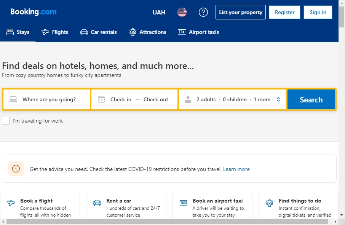Click the bed icon in destination field

tap(13, 99)
